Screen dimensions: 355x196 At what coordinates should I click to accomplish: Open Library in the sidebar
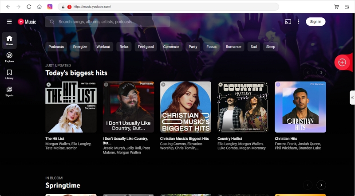[9, 74]
